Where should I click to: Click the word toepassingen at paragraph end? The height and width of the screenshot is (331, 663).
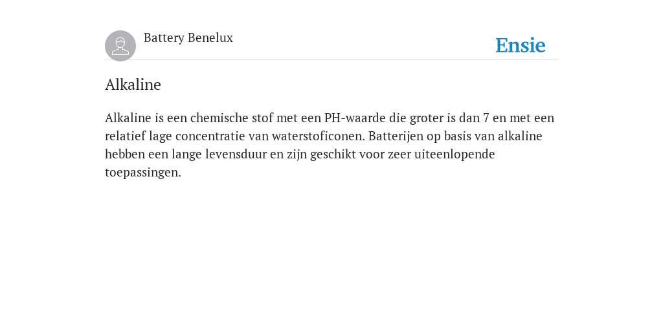(x=143, y=173)
